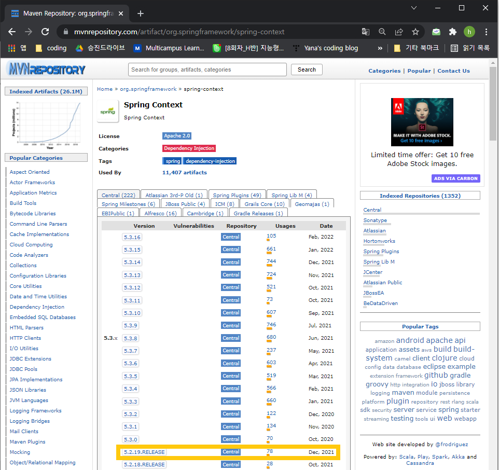The height and width of the screenshot is (470, 499).
Task: Go back to the previous page
Action: click(12, 32)
